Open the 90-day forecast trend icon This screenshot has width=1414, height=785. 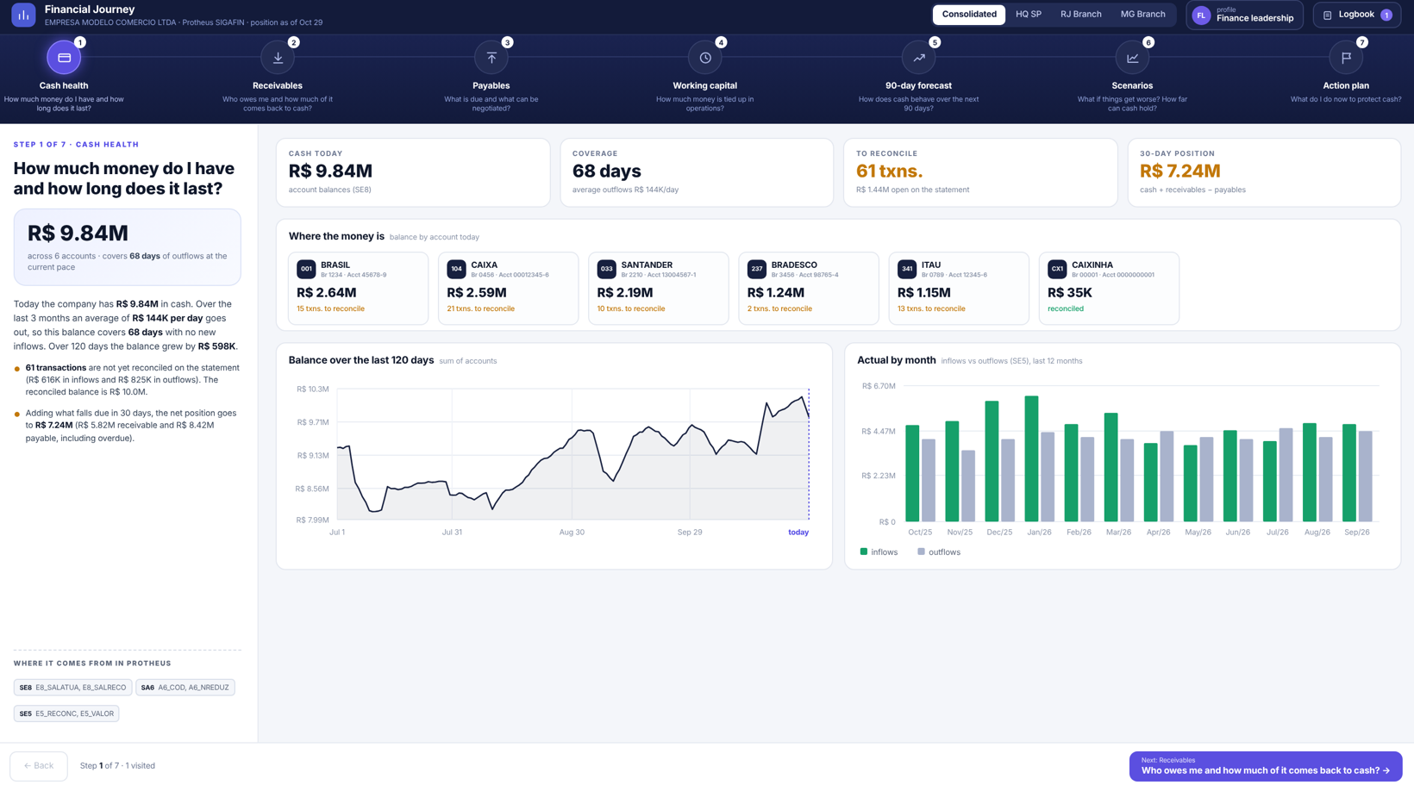click(x=919, y=58)
